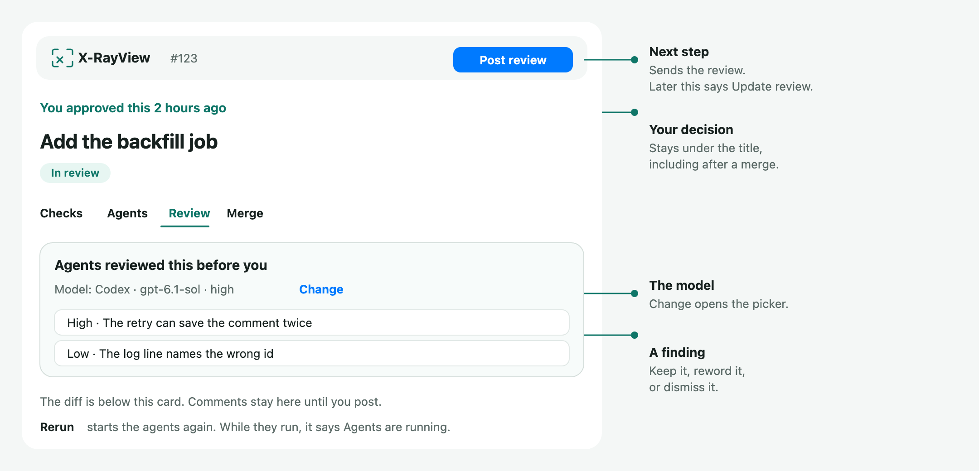Open the Low log line finding
Image resolution: width=979 pixels, height=471 pixels.
click(x=312, y=353)
